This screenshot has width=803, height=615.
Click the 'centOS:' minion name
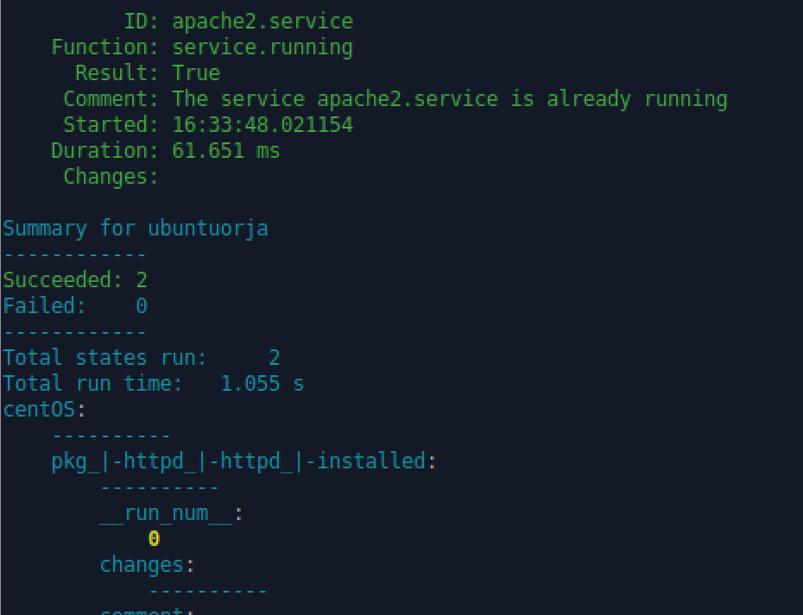point(45,410)
